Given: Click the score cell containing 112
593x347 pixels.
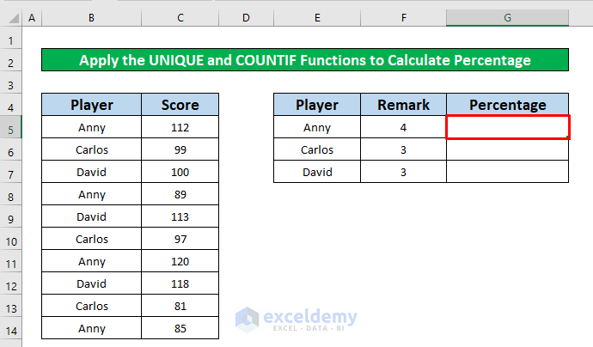Looking at the screenshot, I should (x=180, y=128).
